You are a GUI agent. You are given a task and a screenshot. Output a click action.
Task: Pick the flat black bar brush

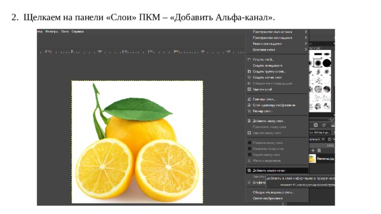(318, 54)
